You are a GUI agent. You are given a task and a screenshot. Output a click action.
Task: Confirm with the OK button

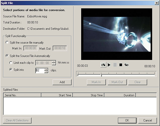(127, 120)
